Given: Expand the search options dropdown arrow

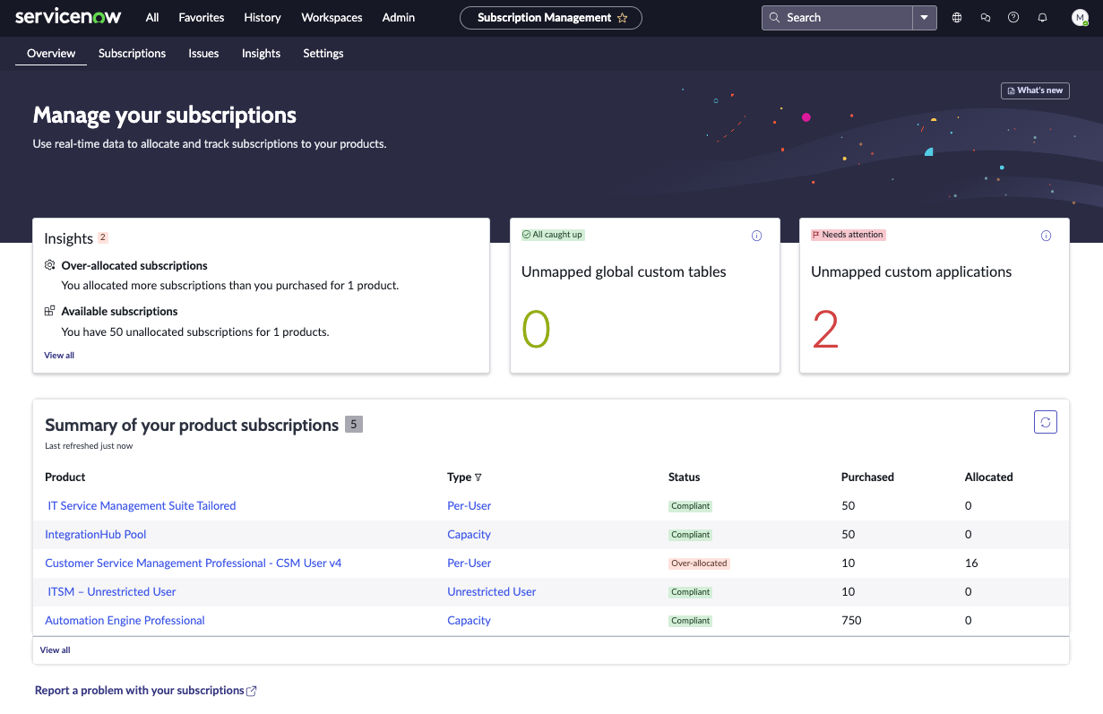Looking at the screenshot, I should [925, 18].
